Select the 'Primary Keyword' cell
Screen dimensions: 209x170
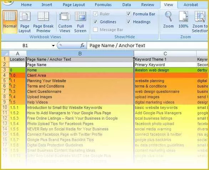point(165,65)
